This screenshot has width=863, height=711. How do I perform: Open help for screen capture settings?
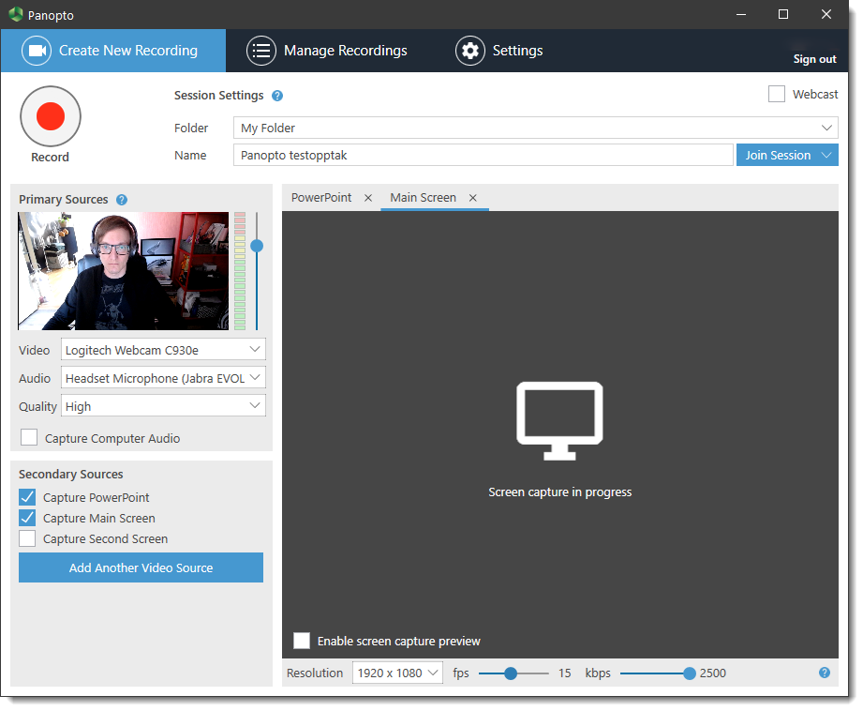[x=824, y=673]
